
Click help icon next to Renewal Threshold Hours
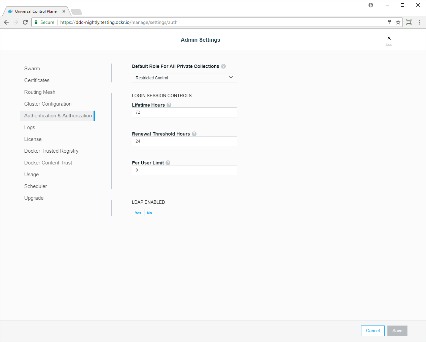[x=194, y=134]
